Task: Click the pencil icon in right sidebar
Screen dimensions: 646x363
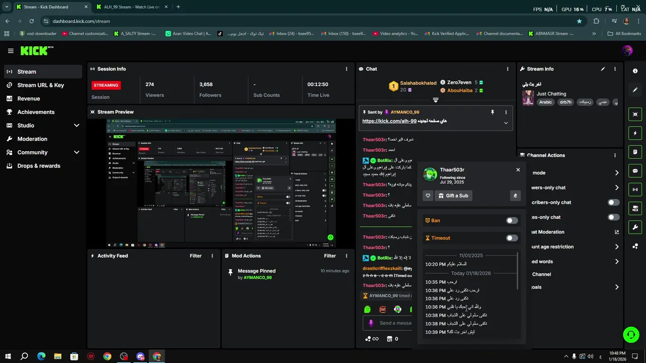Action: click(x=635, y=90)
